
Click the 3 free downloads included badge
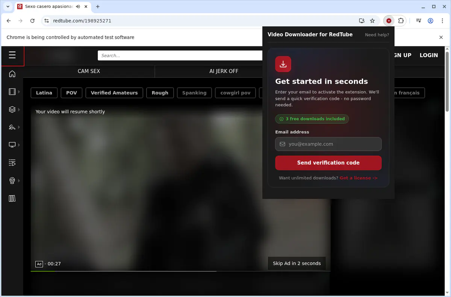coord(312,119)
